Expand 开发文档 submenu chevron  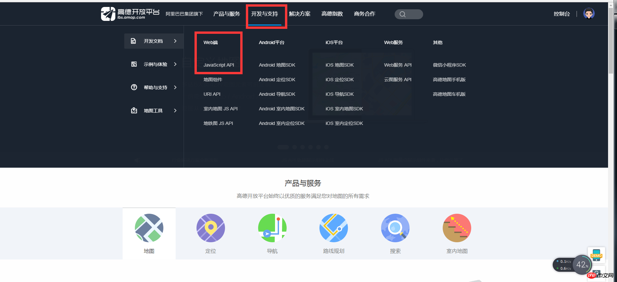pyautogui.click(x=175, y=41)
